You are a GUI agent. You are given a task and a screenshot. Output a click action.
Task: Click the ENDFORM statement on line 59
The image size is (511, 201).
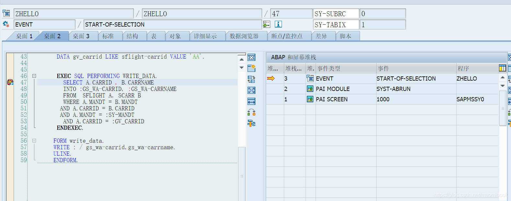[65, 160]
